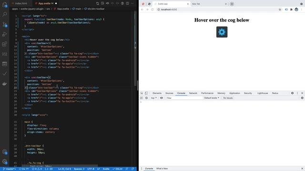Bookmark this page with the star icon

tap(280, 9)
